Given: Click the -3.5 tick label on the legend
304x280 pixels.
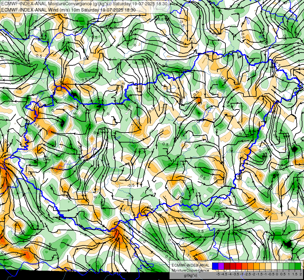Looking at the screenshot, I should [x=236, y=274].
